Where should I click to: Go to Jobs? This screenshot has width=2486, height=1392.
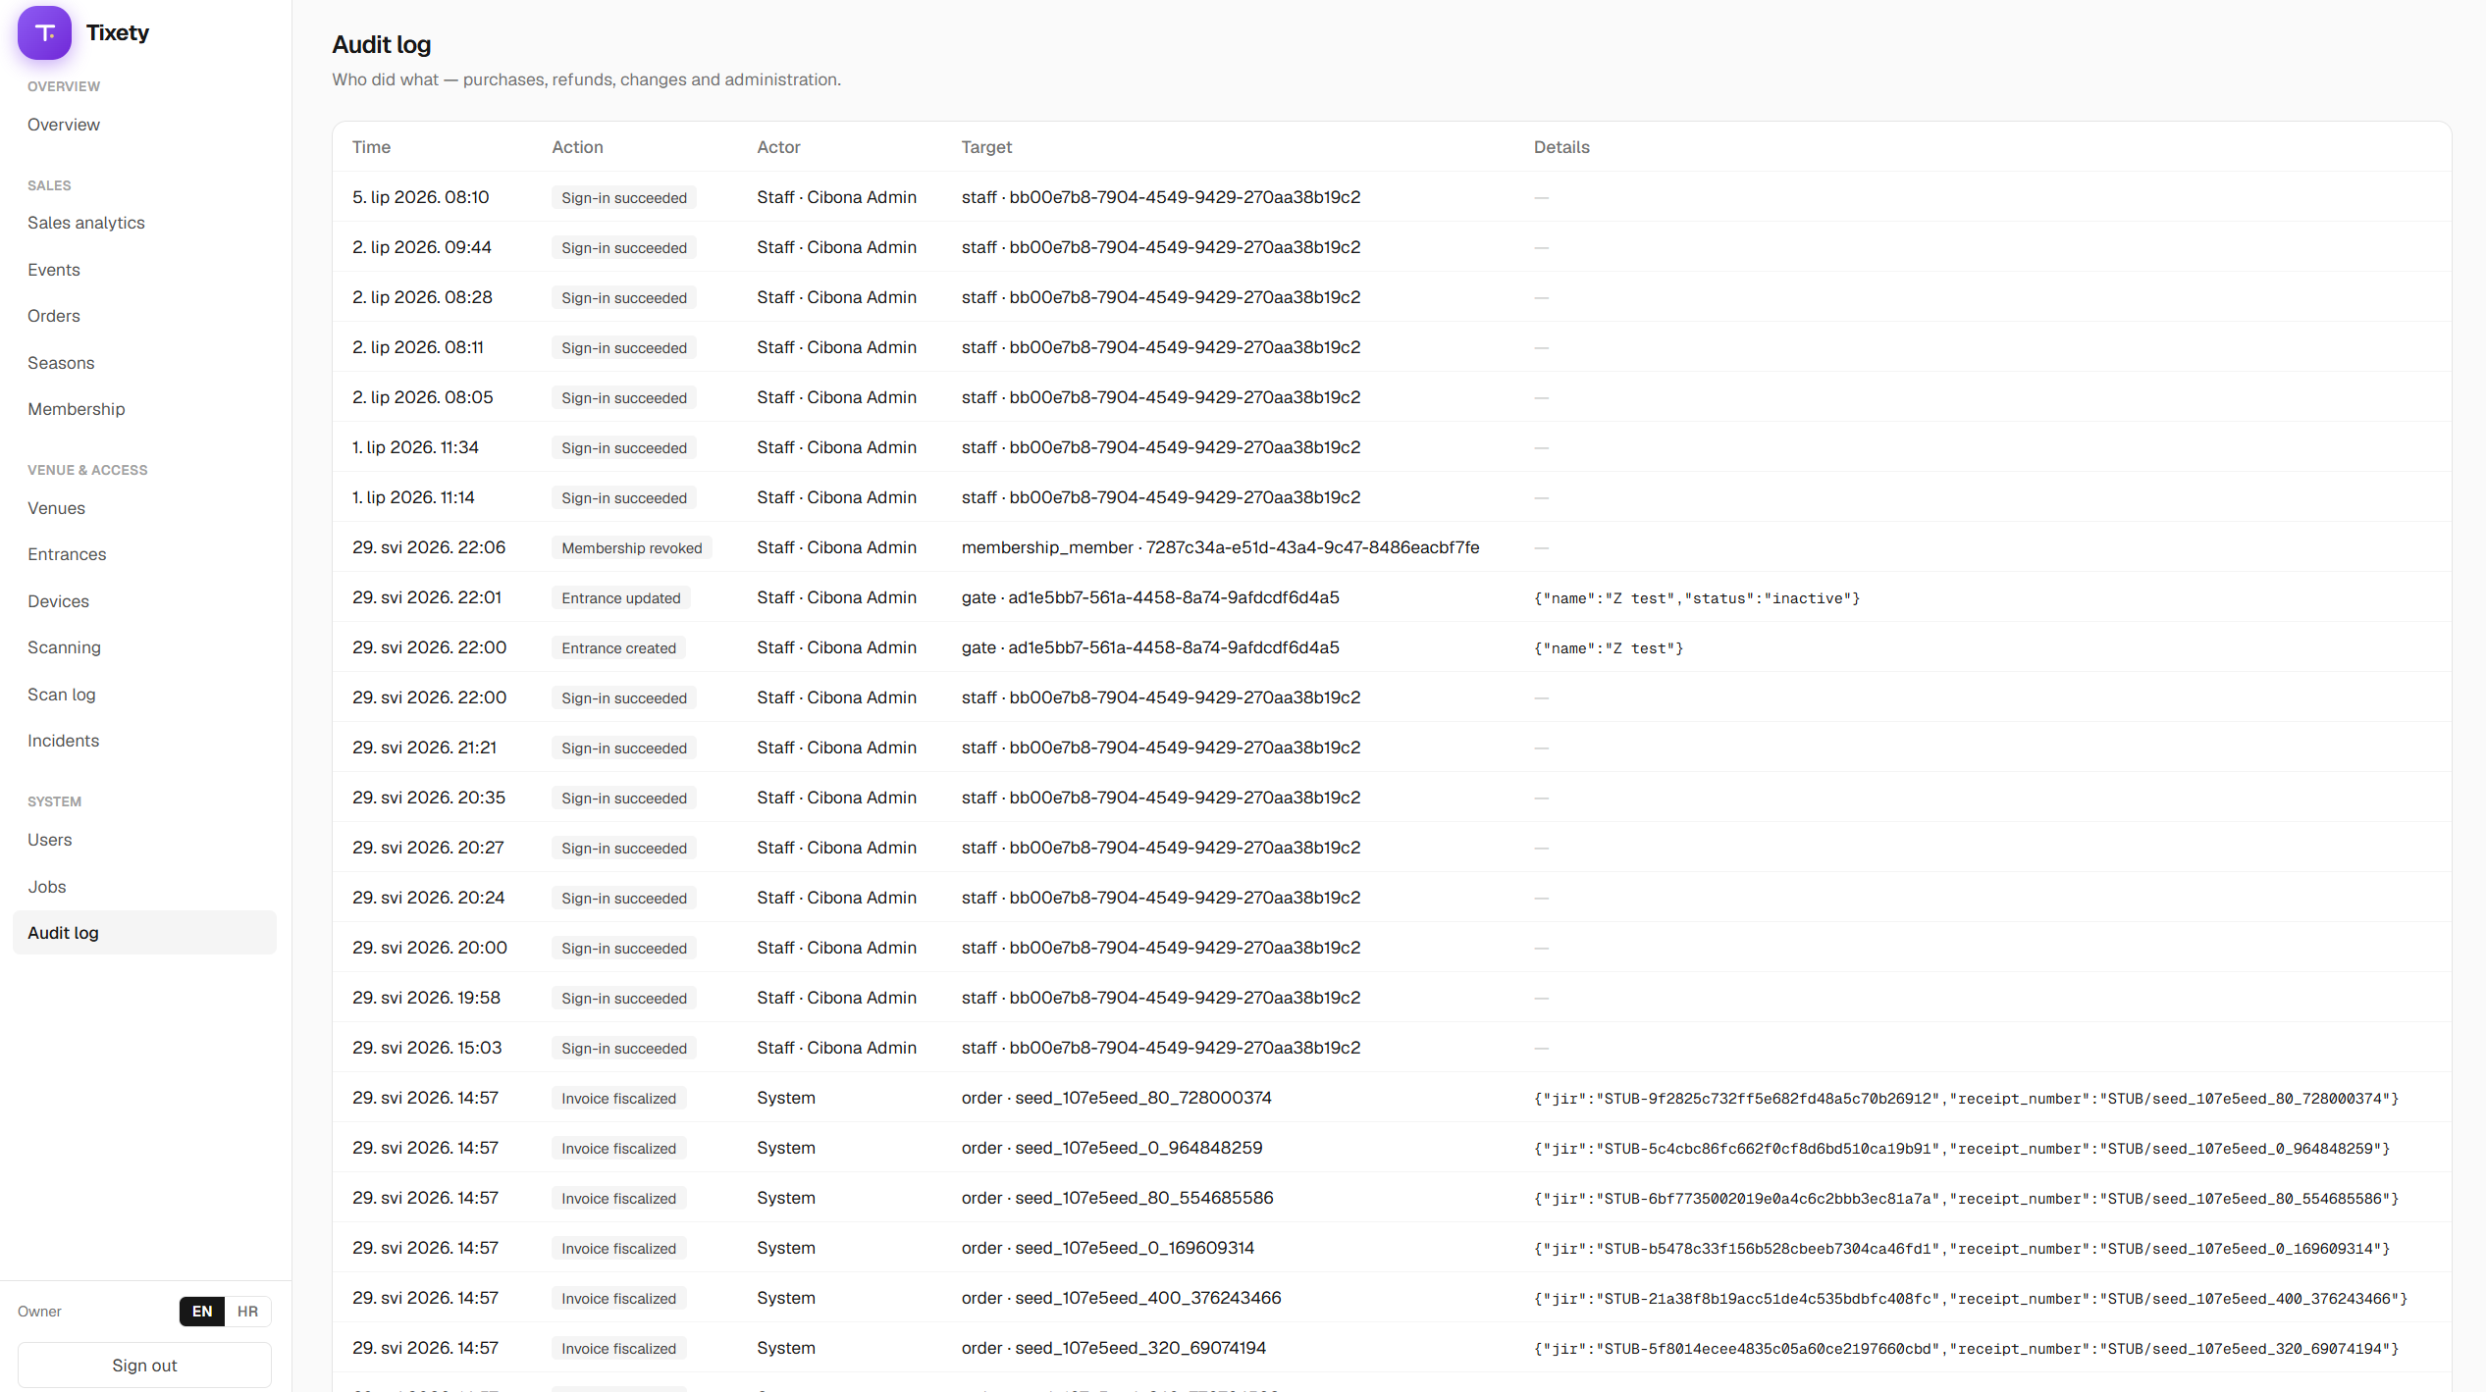pos(47,887)
